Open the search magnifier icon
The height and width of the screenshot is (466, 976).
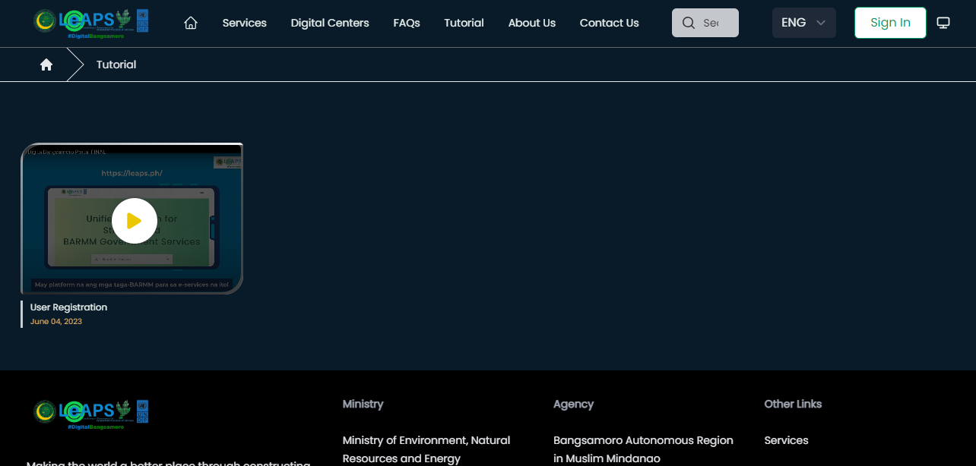[689, 23]
